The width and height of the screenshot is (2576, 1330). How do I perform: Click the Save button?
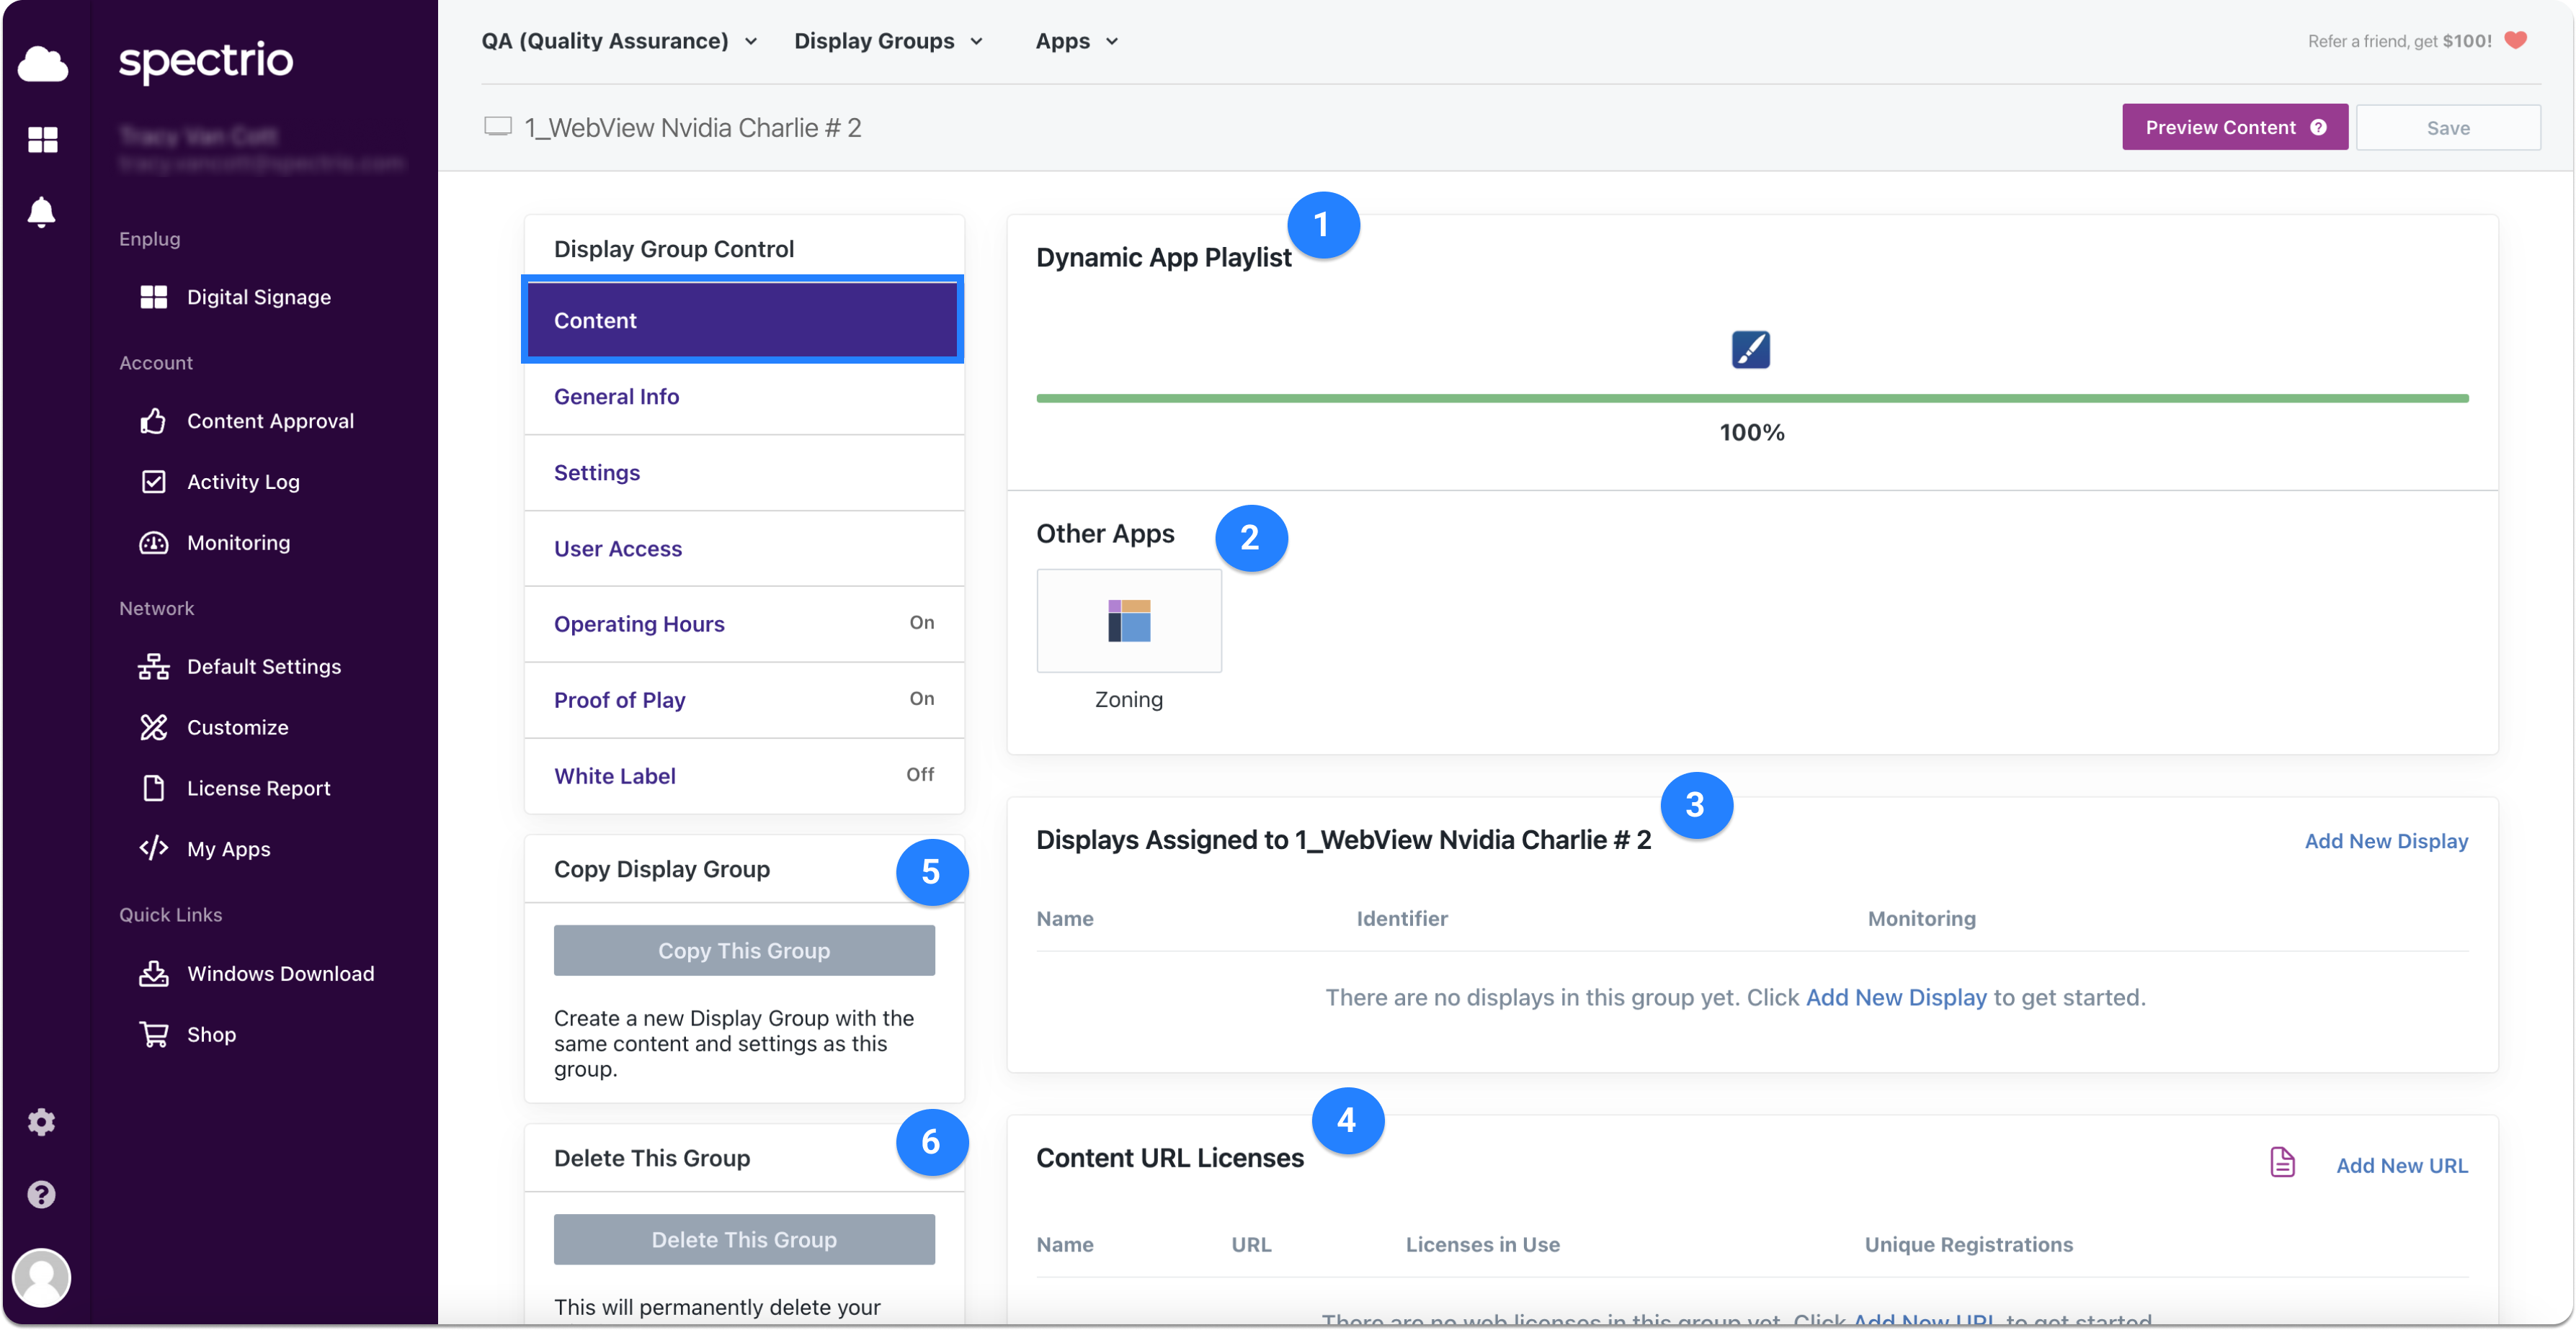2447,128
